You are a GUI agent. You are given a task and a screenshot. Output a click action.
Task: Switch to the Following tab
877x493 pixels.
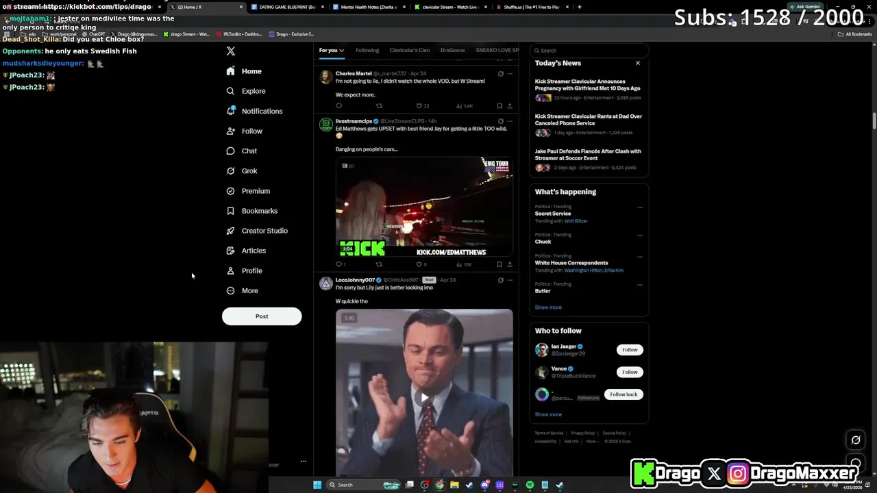point(367,50)
